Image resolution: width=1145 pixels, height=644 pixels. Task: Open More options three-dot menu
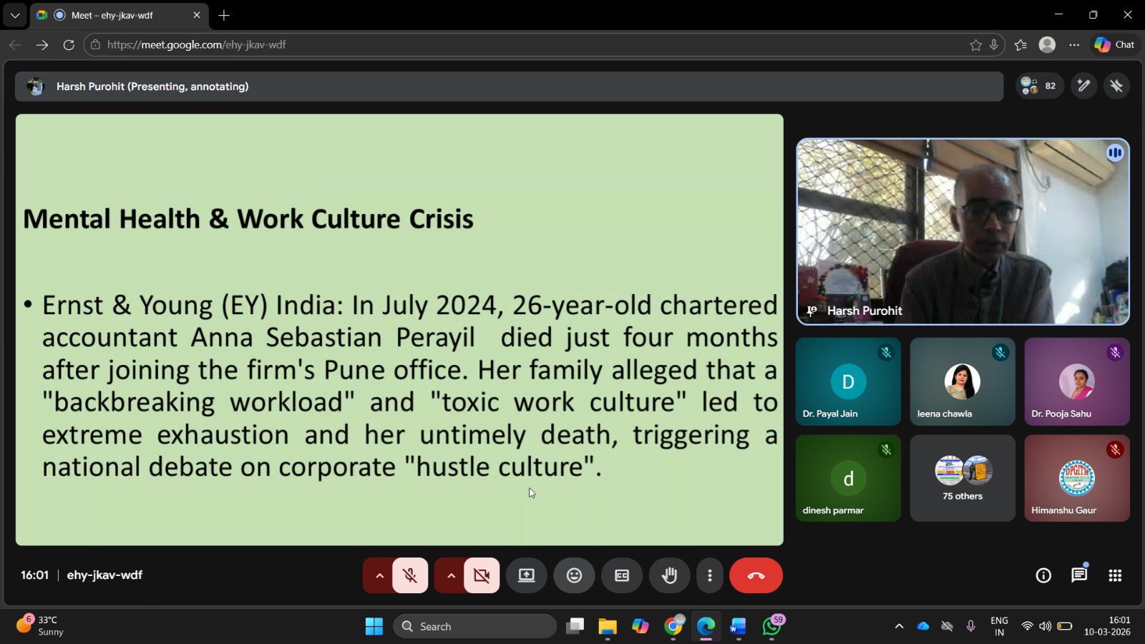tap(709, 575)
